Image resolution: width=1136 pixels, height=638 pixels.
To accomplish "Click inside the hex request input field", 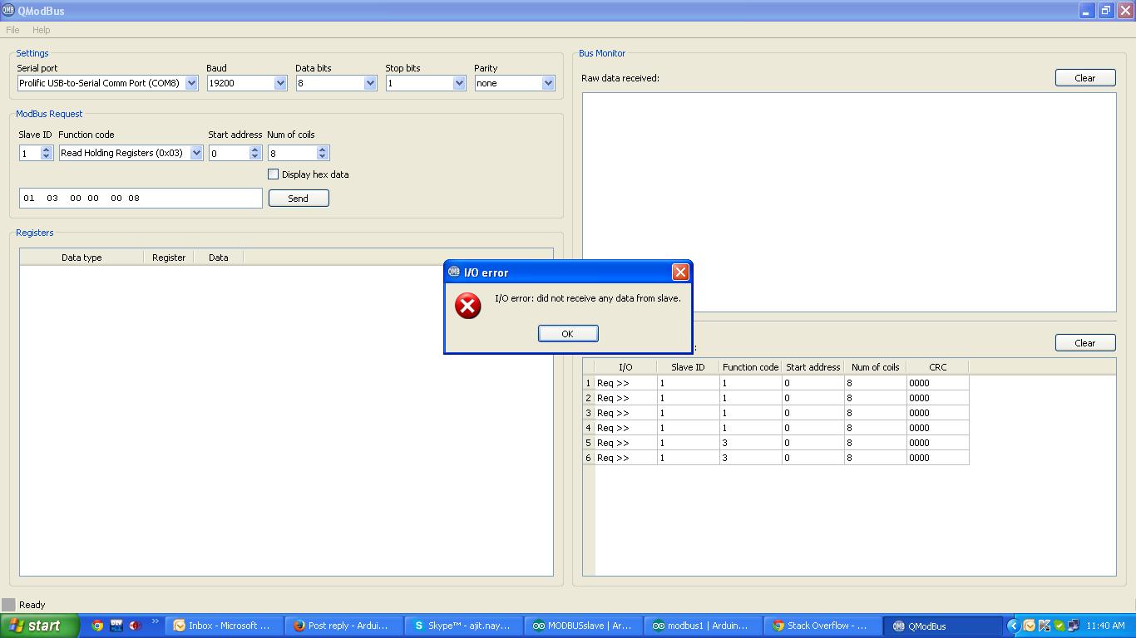I will point(139,198).
